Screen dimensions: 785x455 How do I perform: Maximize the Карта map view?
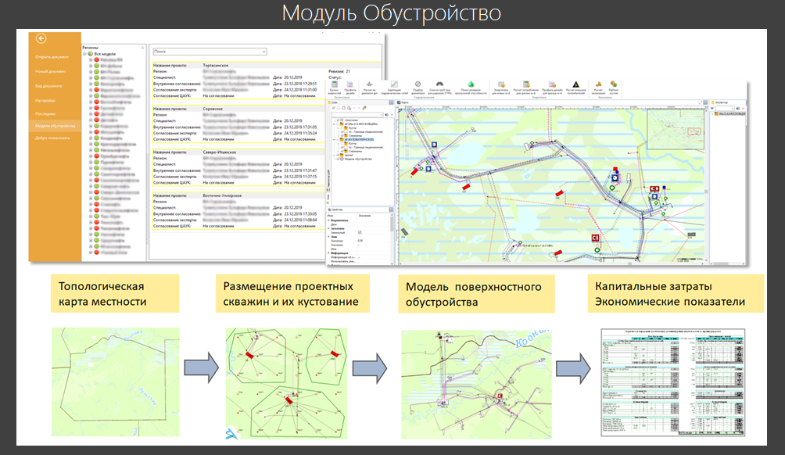(701, 102)
